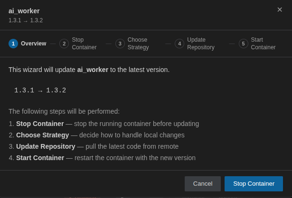This screenshot has width=292, height=198.
Task: Click step 5 circle icon
Action: (244, 44)
